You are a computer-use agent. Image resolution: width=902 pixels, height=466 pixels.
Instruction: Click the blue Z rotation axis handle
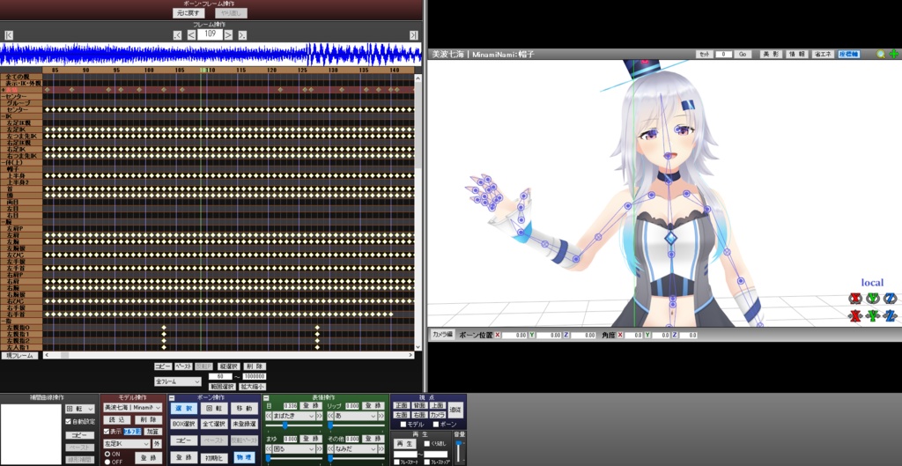[x=890, y=298]
